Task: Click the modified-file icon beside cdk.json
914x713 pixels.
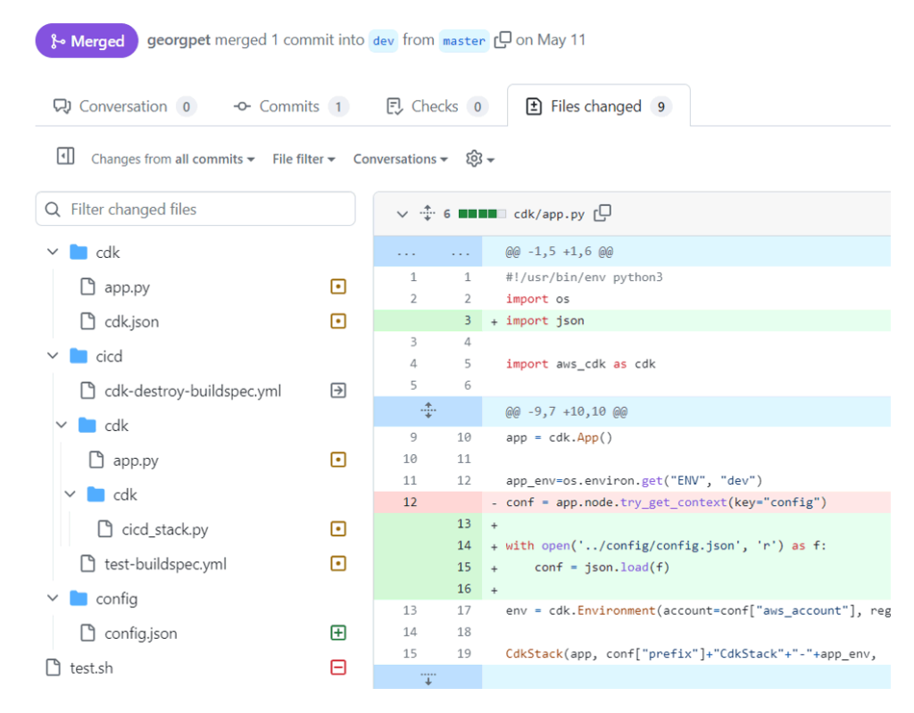Action: pyautogui.click(x=338, y=321)
